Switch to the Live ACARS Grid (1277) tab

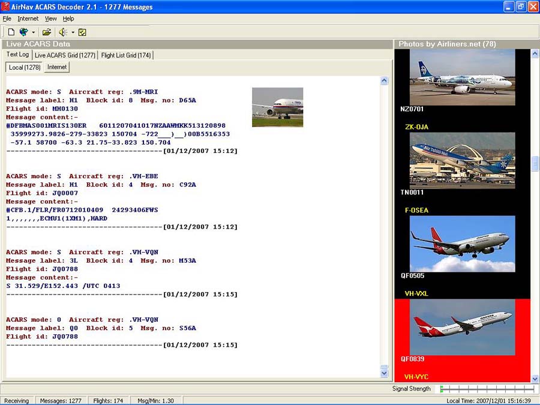[65, 55]
